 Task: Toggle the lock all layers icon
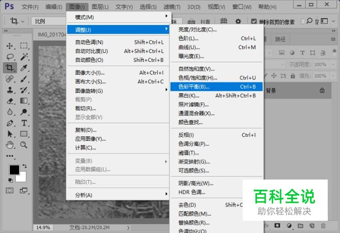point(293,76)
